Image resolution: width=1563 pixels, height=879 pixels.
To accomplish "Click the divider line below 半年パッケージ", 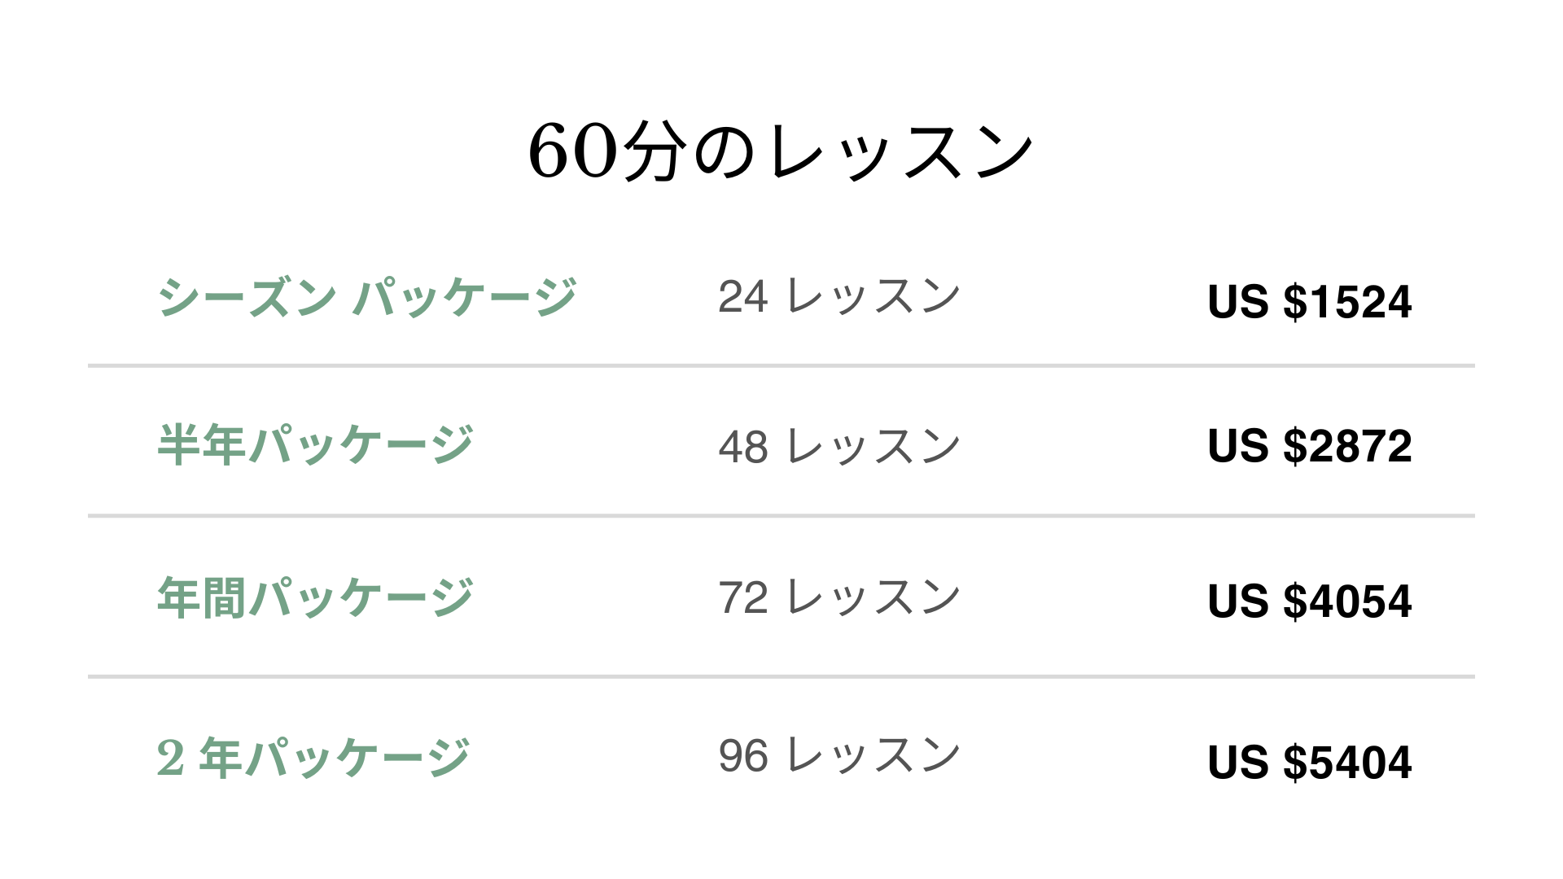I will [x=781, y=516].
